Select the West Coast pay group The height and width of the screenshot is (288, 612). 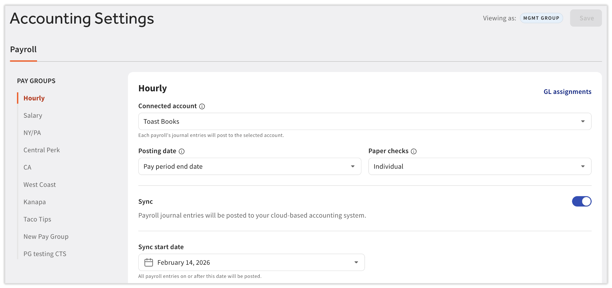point(40,185)
